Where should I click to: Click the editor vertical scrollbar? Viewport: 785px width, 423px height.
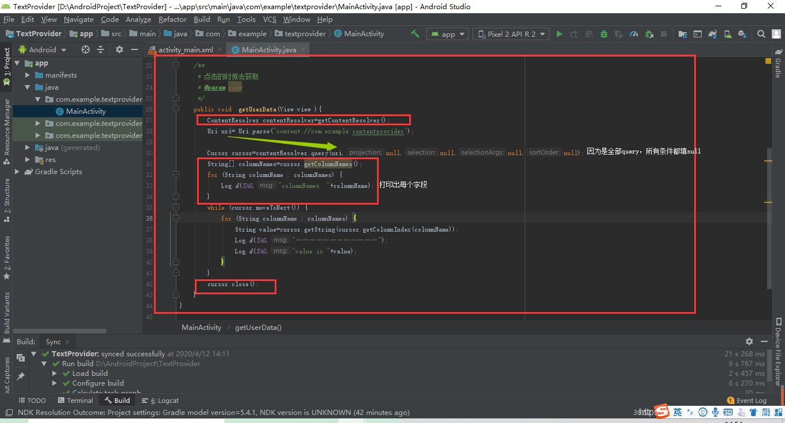pyautogui.click(x=769, y=218)
